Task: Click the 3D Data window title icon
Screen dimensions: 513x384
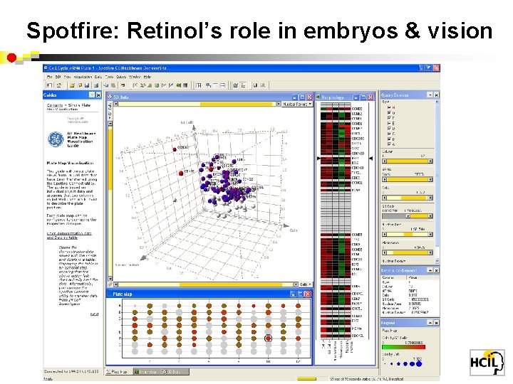Action: click(110, 97)
